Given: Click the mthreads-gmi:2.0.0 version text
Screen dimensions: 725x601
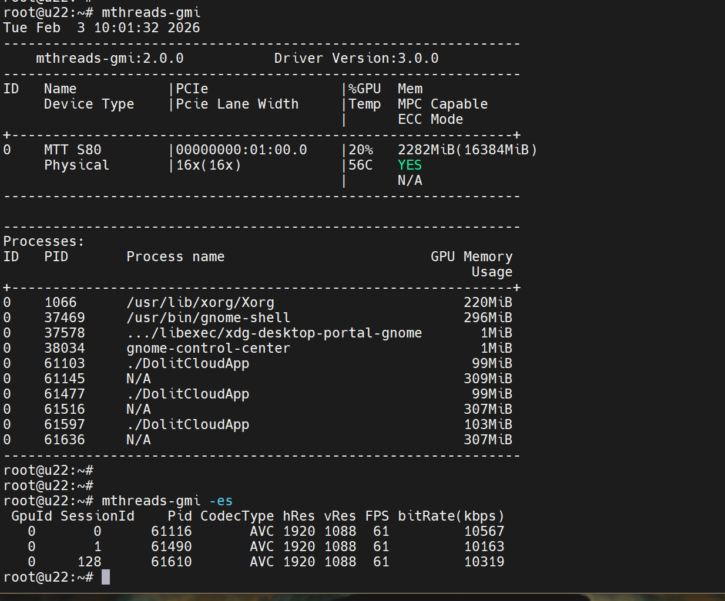Looking at the screenshot, I should [110, 58].
